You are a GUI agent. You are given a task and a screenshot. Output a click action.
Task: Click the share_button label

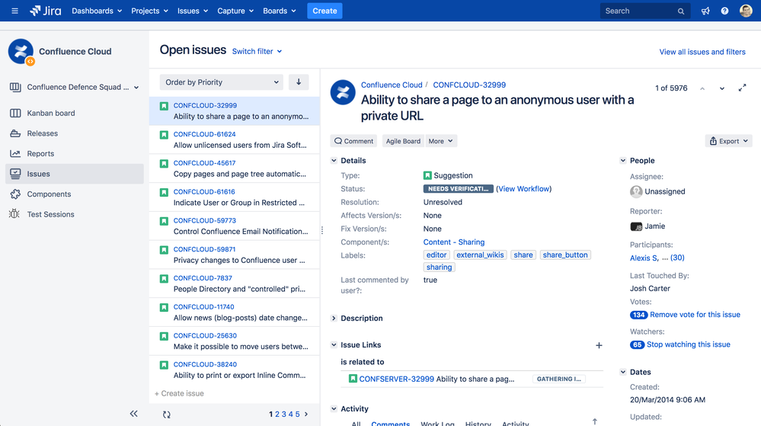[x=565, y=255]
